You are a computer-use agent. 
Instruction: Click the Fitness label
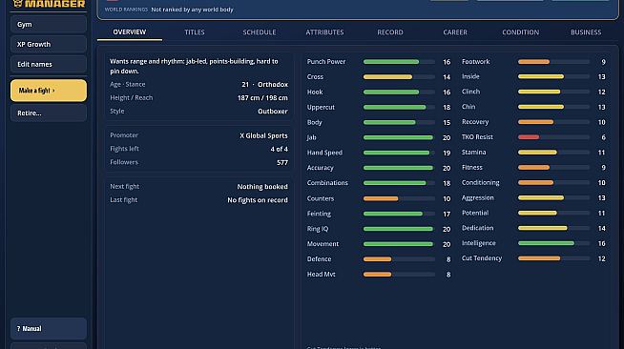click(x=472, y=167)
